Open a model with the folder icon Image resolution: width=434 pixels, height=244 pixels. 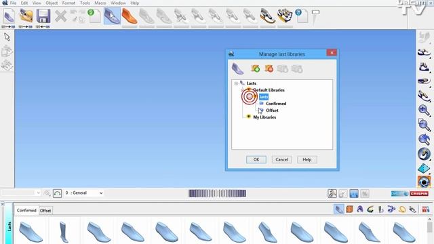(x=26, y=16)
